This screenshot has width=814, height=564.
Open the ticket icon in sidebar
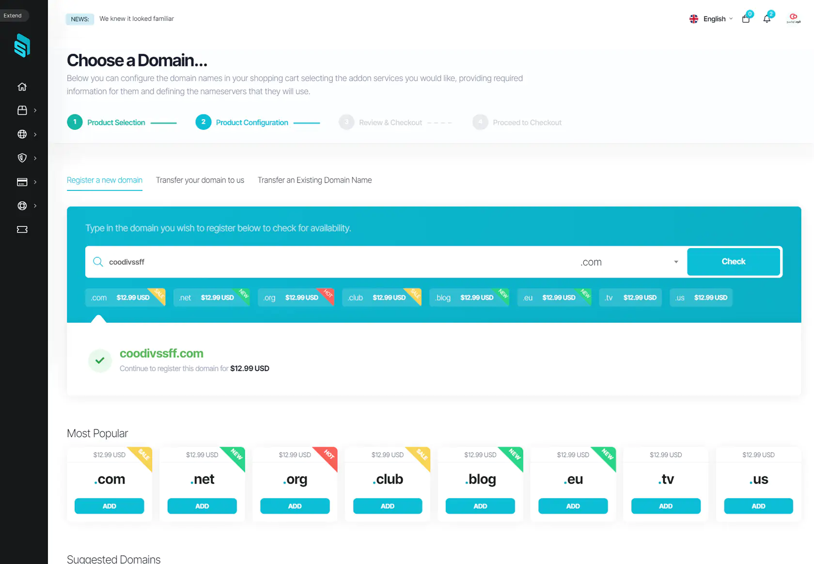[x=22, y=229]
